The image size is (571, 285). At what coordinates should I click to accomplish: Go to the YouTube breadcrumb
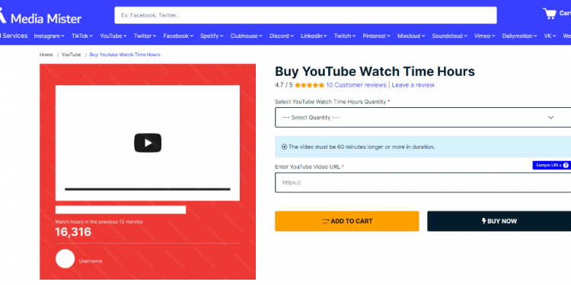point(71,55)
